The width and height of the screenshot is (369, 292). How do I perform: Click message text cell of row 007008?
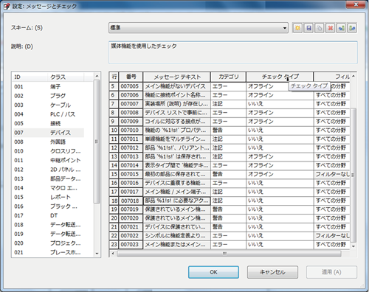[176, 113]
